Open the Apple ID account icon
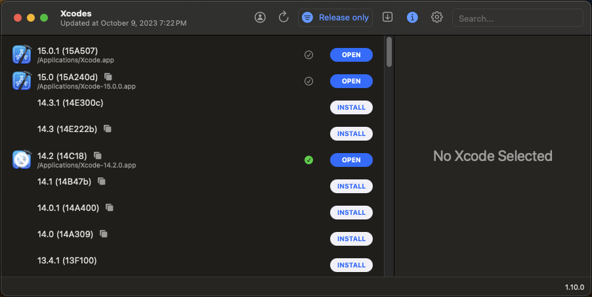Image resolution: width=592 pixels, height=297 pixels. pyautogui.click(x=260, y=17)
